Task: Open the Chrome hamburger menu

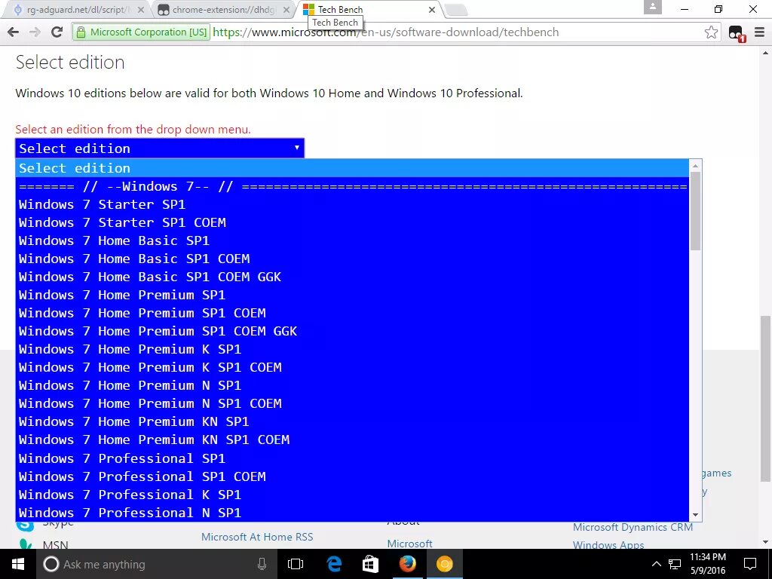Action: 760,32
